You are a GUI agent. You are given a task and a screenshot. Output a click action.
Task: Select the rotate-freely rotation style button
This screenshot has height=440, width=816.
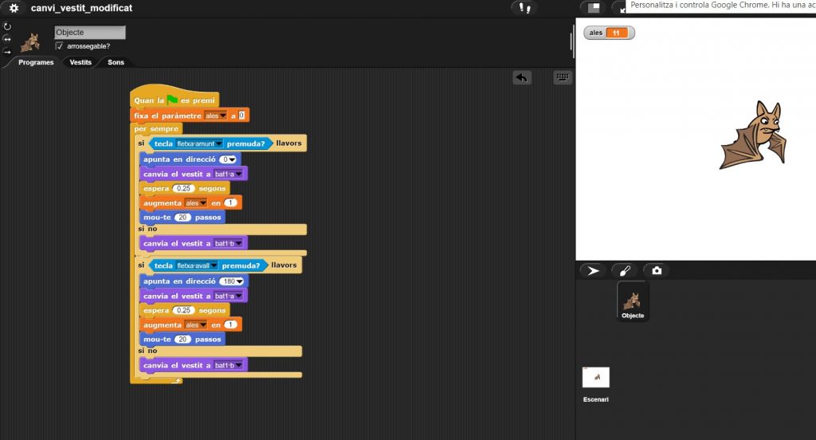[7, 26]
